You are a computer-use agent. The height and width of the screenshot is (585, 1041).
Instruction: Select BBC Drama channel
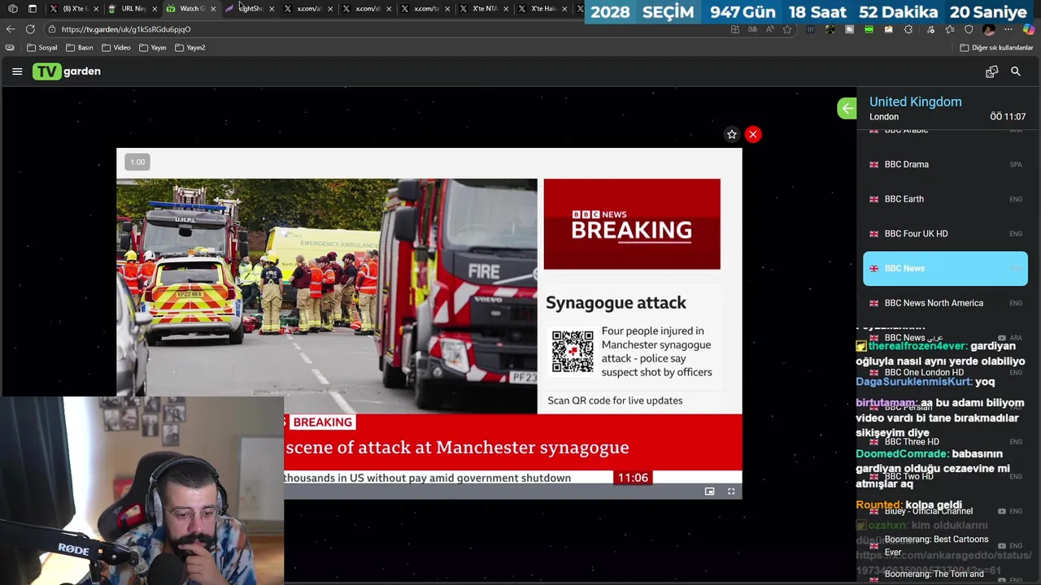click(x=945, y=164)
